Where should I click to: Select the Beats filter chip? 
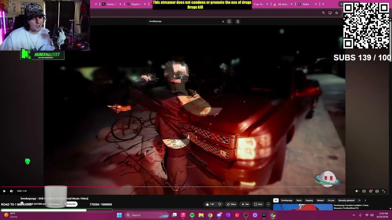[299, 200]
